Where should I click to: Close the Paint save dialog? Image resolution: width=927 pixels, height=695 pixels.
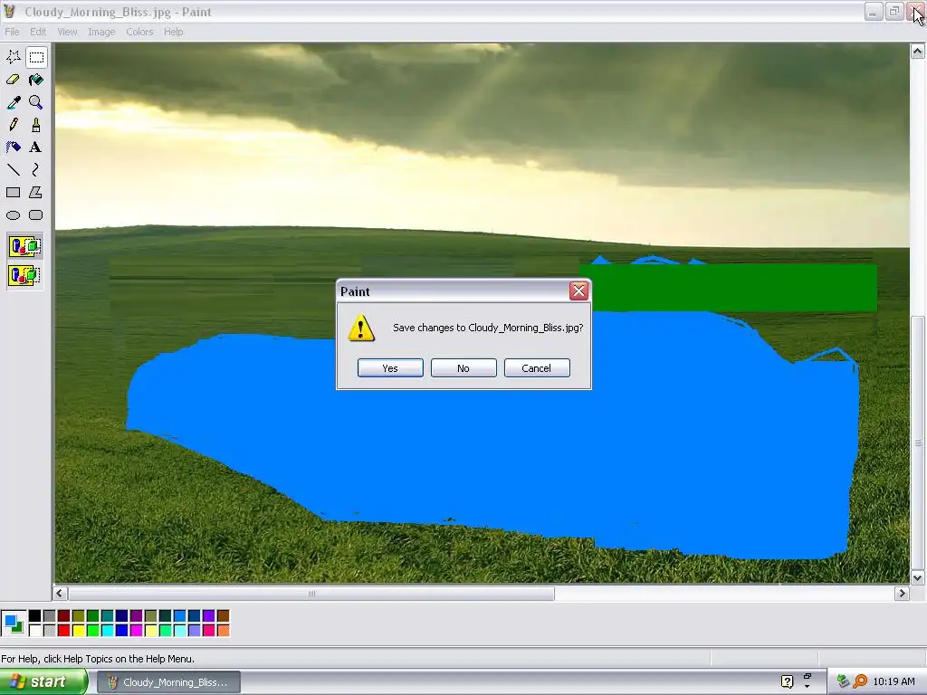[578, 290]
